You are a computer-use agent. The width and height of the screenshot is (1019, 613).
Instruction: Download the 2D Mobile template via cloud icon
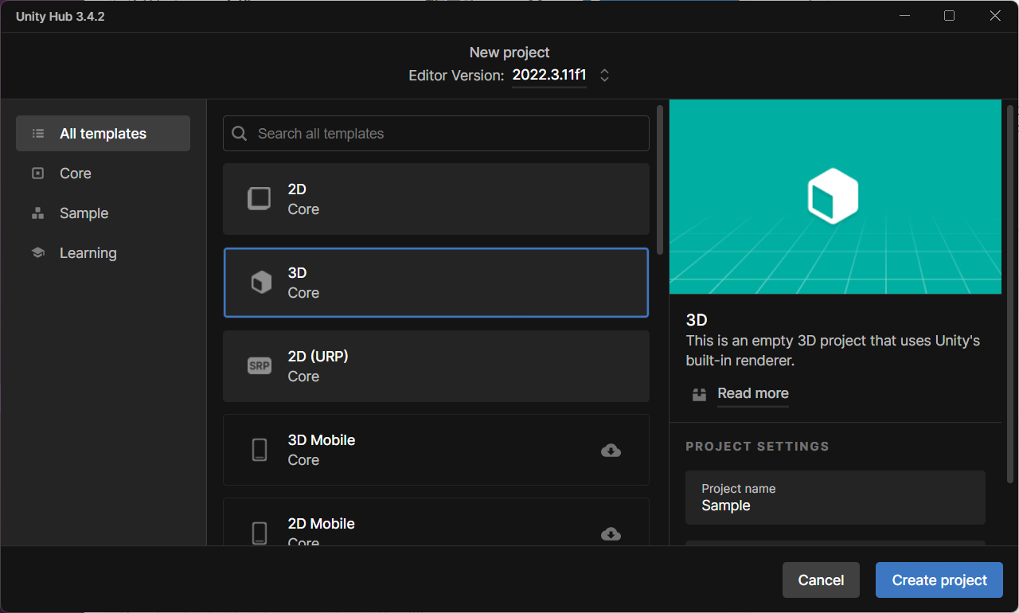[611, 533]
